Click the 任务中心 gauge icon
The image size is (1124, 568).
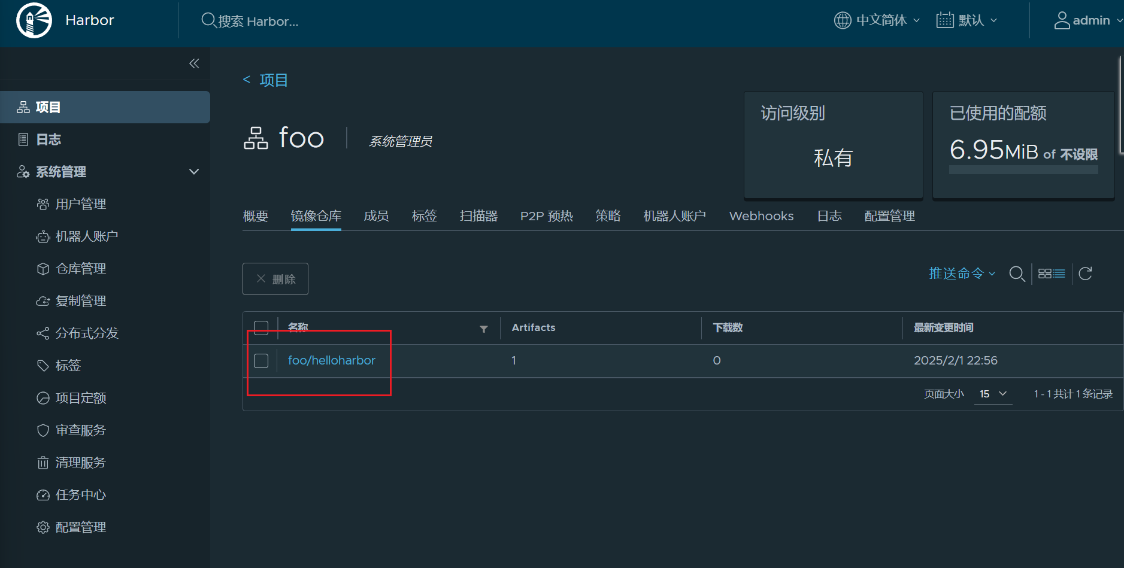coord(43,495)
